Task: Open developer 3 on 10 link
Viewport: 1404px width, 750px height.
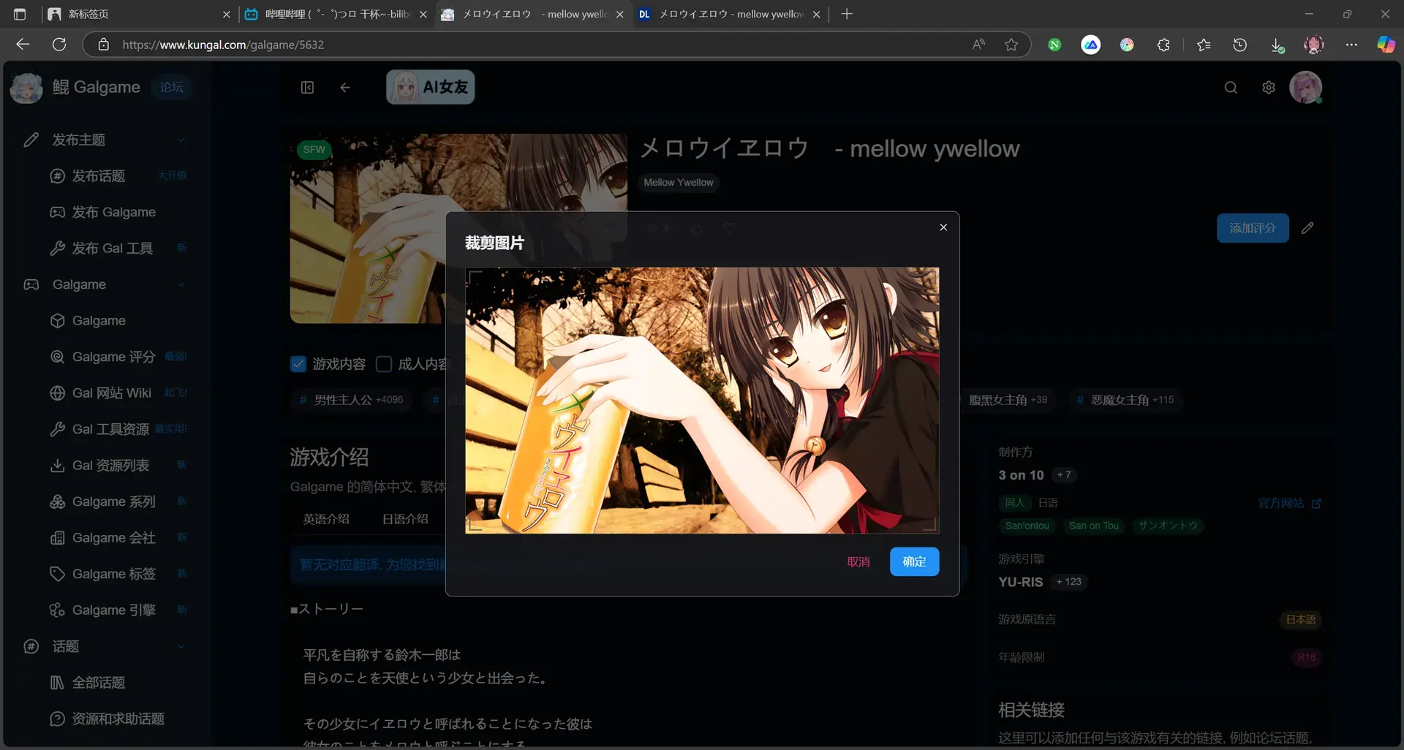Action: (1021, 475)
